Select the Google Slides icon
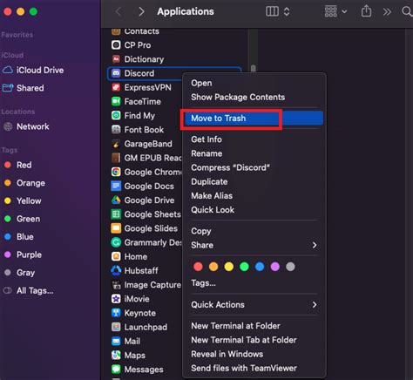 point(116,228)
